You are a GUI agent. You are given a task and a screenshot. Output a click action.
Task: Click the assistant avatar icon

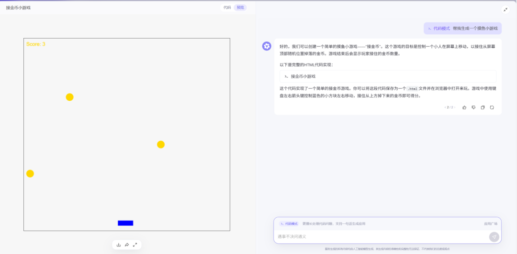click(x=267, y=46)
